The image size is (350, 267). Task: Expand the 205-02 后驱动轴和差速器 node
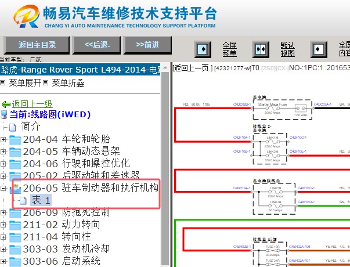tap(3, 176)
